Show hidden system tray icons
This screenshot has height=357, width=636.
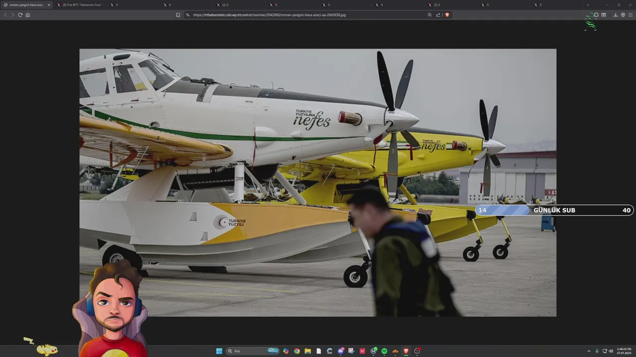589,351
